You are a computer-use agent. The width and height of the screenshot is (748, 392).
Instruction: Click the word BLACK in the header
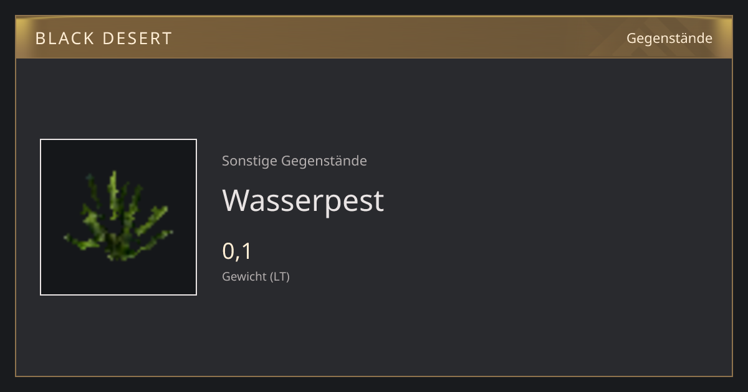click(64, 39)
